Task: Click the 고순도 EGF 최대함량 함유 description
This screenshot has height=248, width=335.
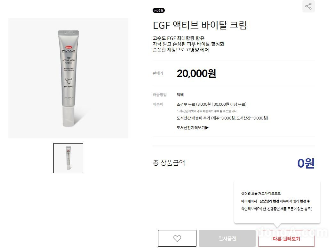Action: tap(179, 38)
